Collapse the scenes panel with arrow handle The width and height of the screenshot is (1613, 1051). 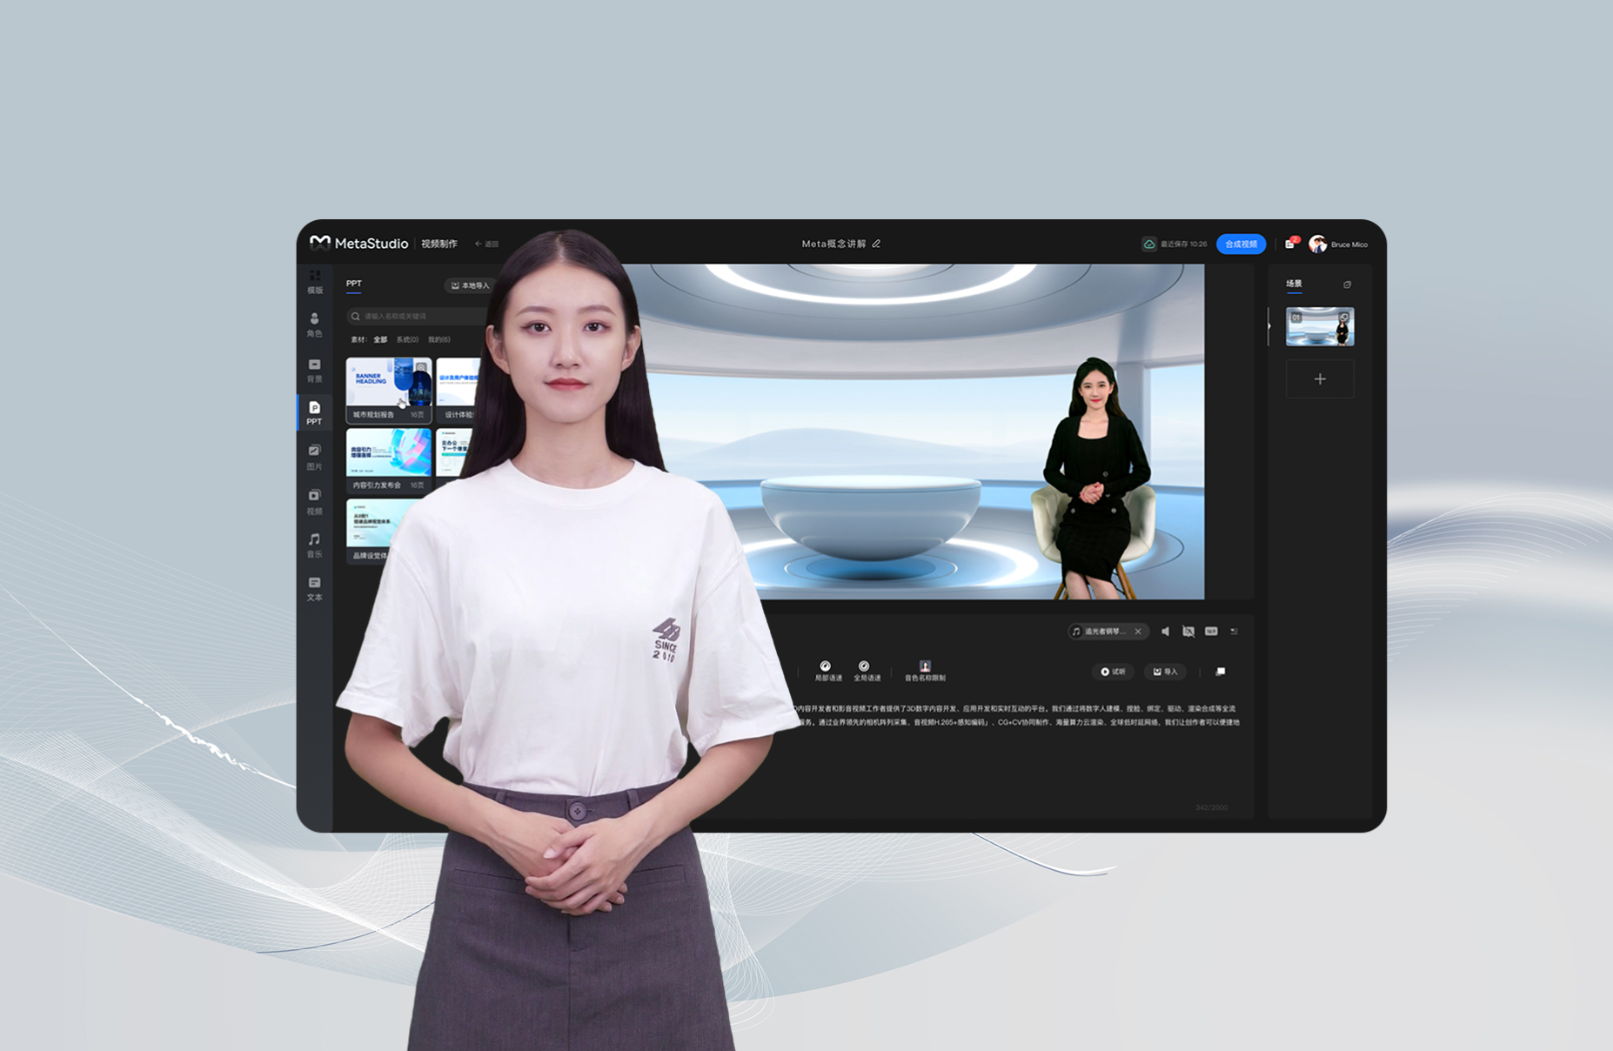tap(1268, 326)
